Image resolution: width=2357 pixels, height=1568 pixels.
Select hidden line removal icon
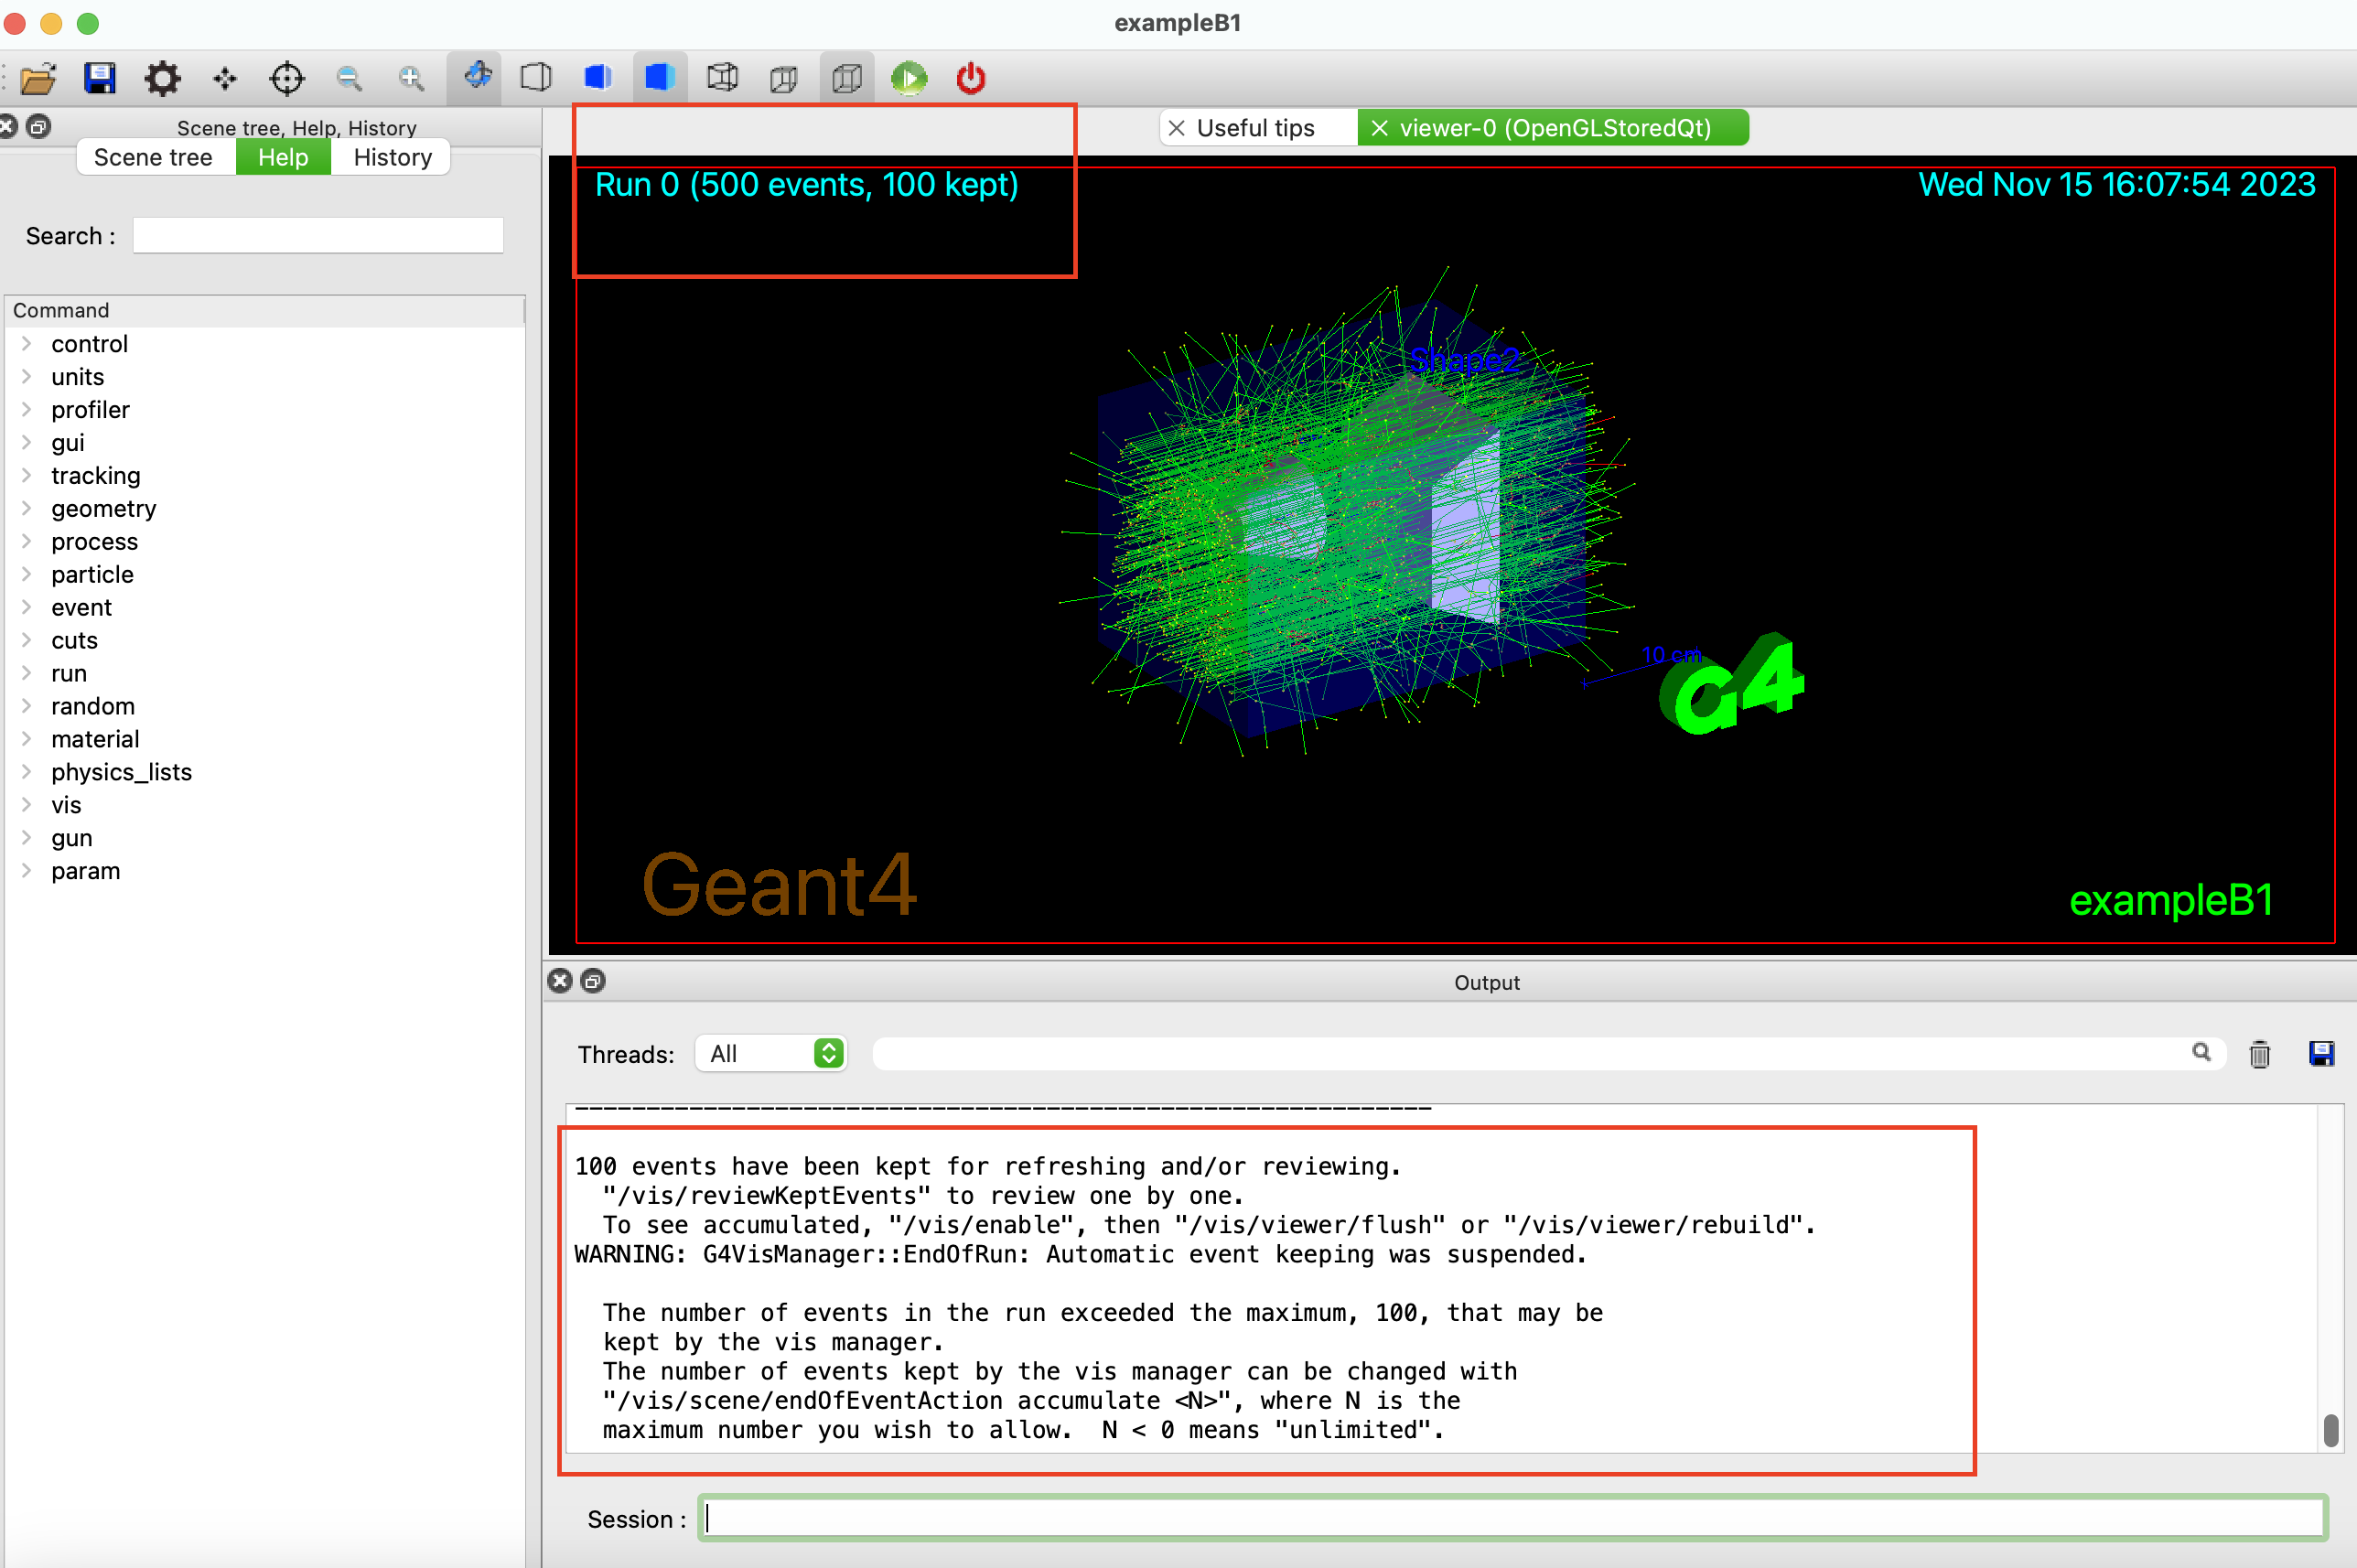pyautogui.click(x=536, y=78)
